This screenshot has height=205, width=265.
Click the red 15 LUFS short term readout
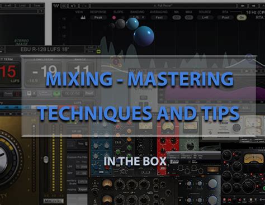8,71
